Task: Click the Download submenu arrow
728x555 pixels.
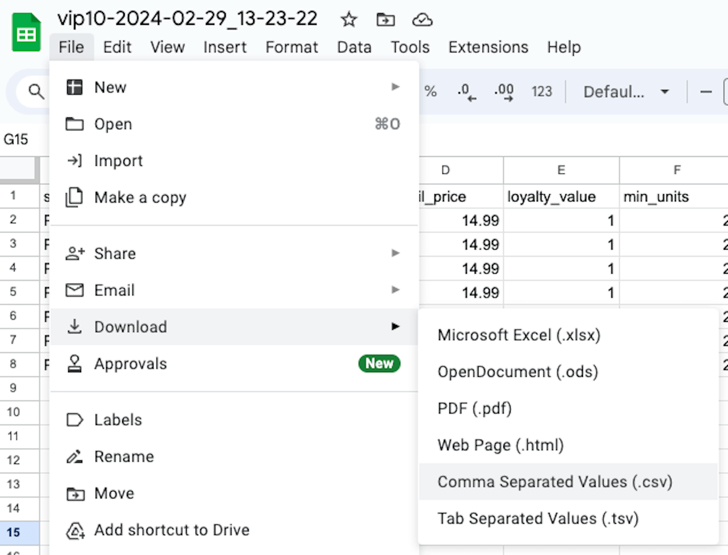Action: pyautogui.click(x=396, y=327)
